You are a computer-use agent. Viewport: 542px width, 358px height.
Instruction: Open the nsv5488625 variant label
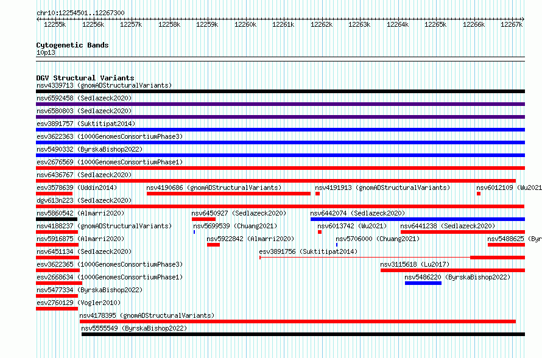(515, 239)
